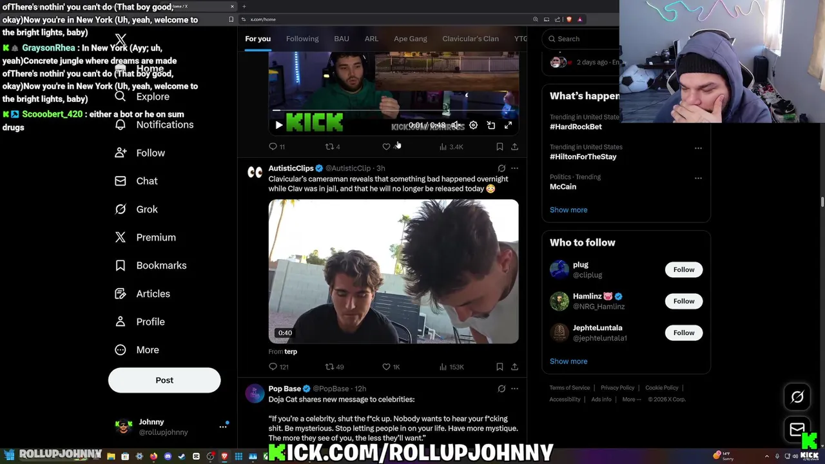Open Bookmarks from the sidebar

click(x=150, y=266)
